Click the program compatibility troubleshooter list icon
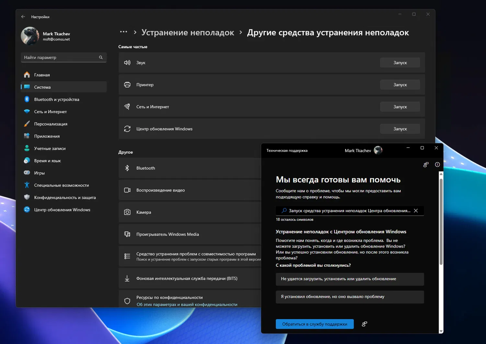 pos(127,256)
